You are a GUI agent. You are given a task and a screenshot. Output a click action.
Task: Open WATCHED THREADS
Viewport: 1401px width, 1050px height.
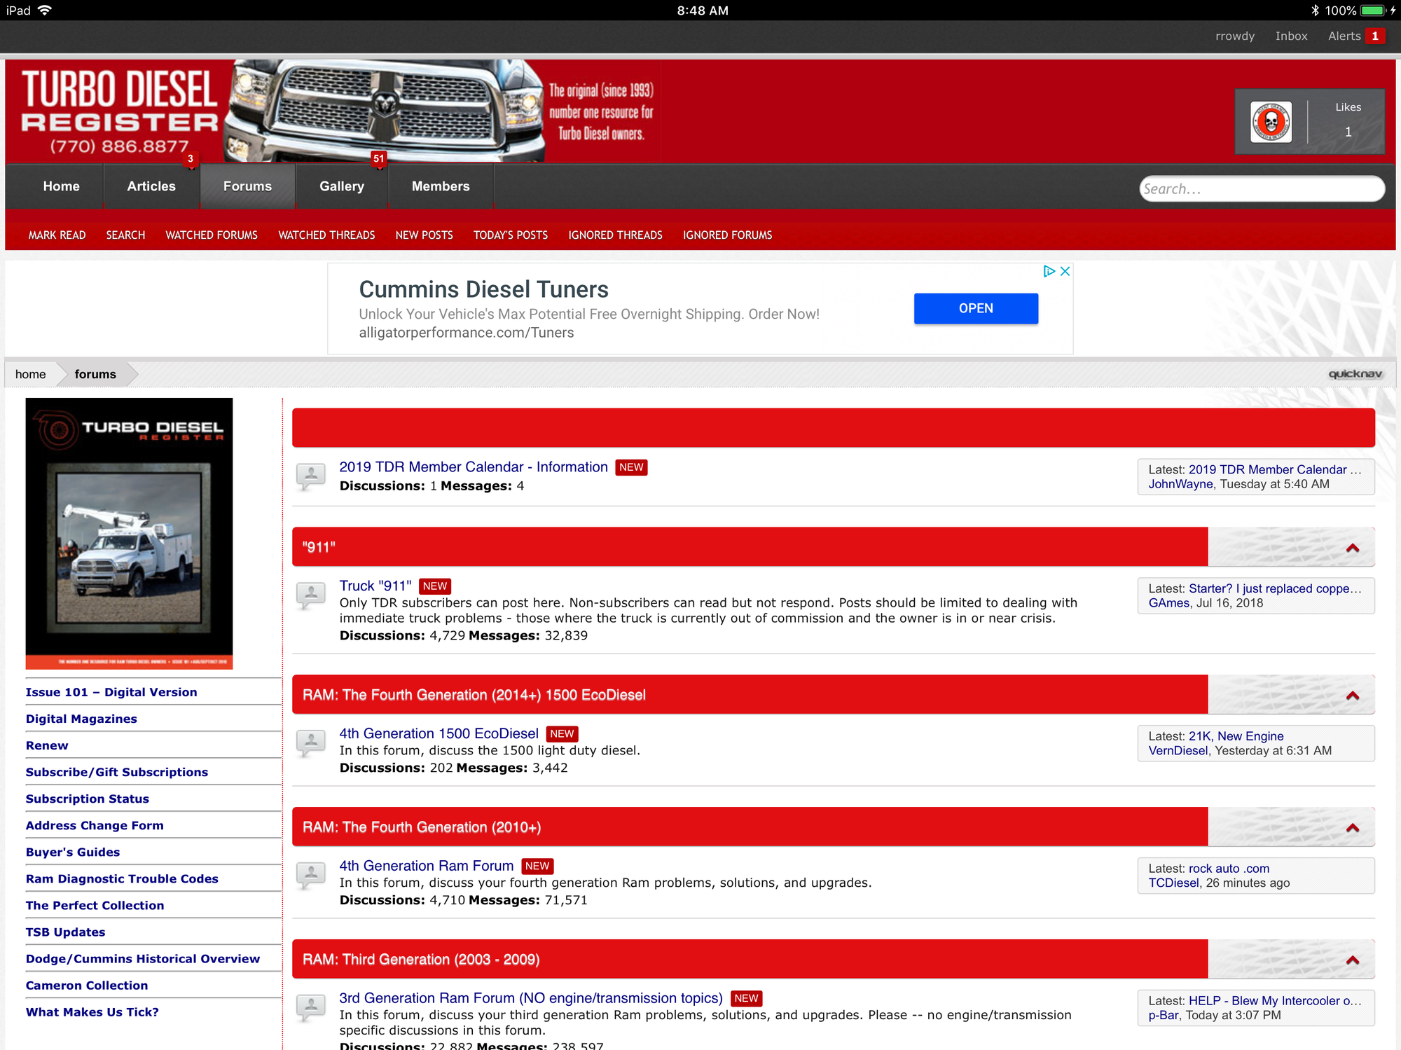[326, 235]
